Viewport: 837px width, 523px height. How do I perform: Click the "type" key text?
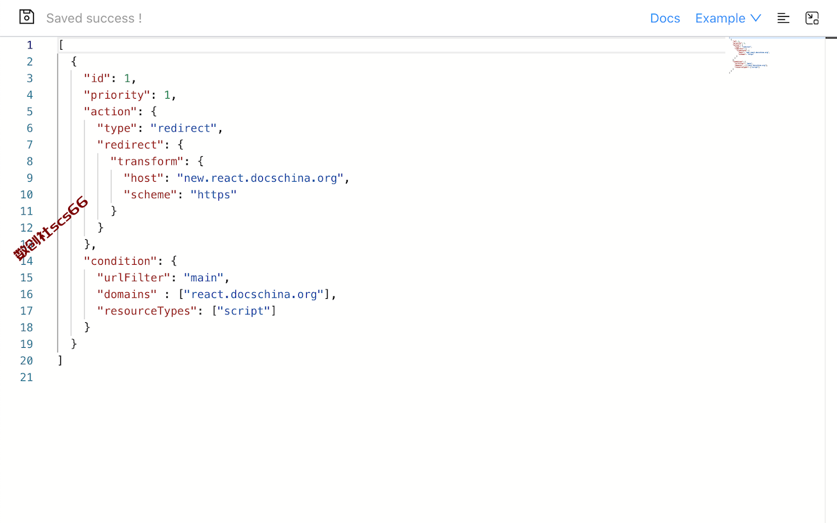(117, 128)
